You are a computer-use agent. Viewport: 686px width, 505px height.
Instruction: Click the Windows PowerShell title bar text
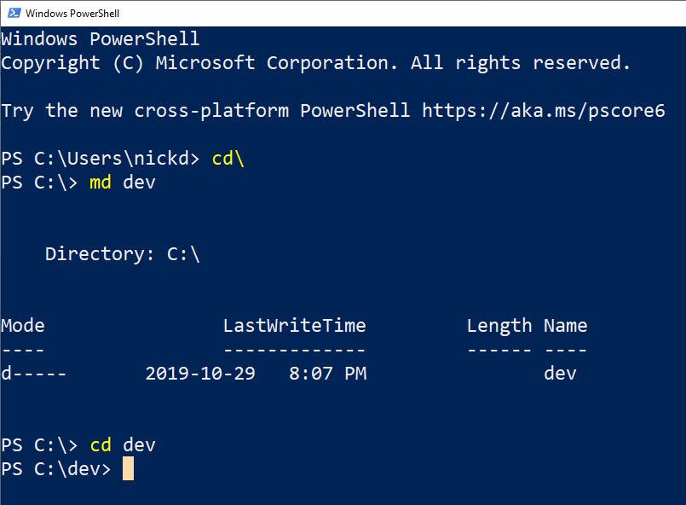tap(73, 14)
